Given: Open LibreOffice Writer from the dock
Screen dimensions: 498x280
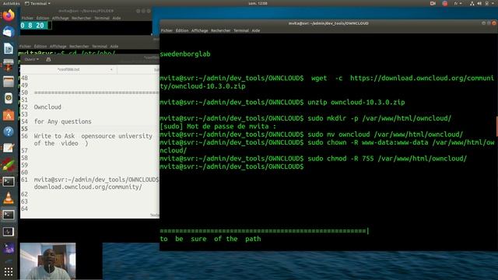Looking at the screenshot, I should 9,48.
